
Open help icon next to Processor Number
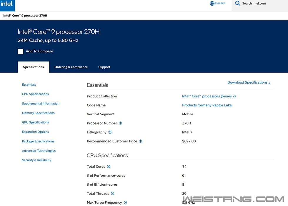coord(121,123)
